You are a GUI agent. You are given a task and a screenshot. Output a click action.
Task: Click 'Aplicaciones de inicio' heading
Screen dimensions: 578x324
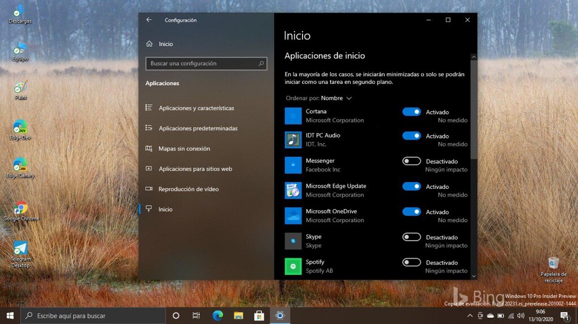(325, 56)
